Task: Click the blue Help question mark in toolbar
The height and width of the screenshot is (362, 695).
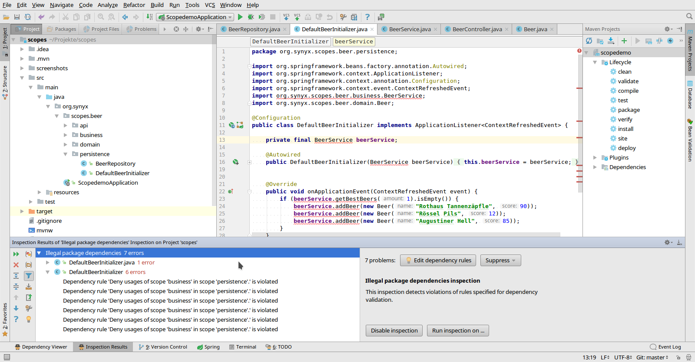Action: tap(367, 17)
